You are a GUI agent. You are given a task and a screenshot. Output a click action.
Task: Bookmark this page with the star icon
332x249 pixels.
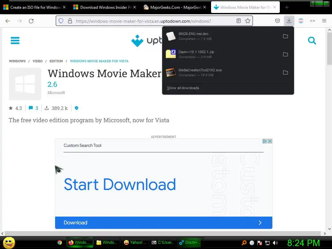tap(247, 21)
